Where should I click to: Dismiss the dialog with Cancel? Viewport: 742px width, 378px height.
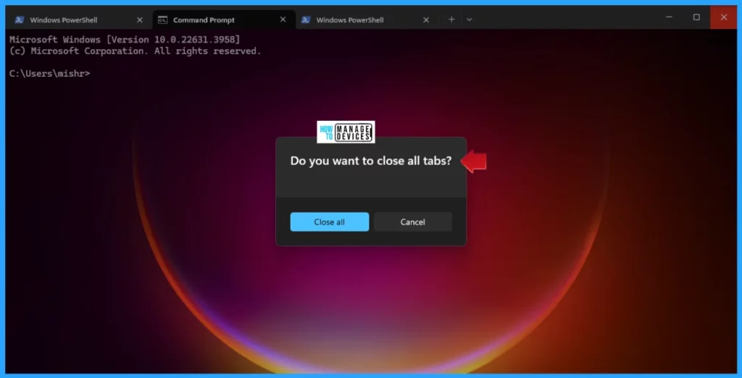(x=412, y=222)
